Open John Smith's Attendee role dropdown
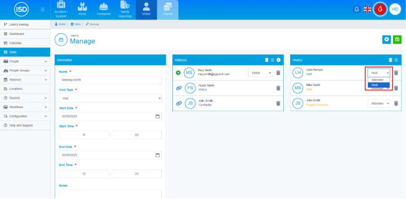The width and height of the screenshot is (406, 199). [x=379, y=103]
